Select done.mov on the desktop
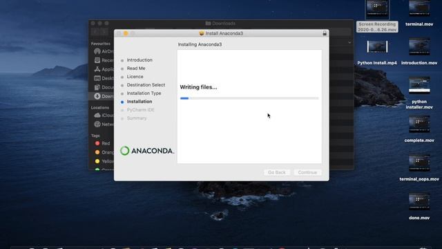442x249 pixels. pyautogui.click(x=419, y=207)
